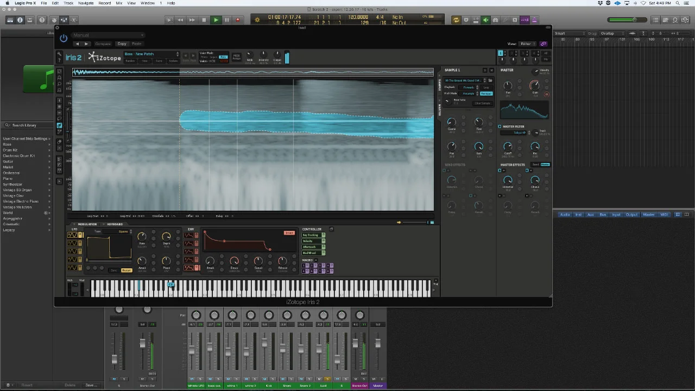
Task: Click the Copy button in plugin header
Action: (x=122, y=44)
